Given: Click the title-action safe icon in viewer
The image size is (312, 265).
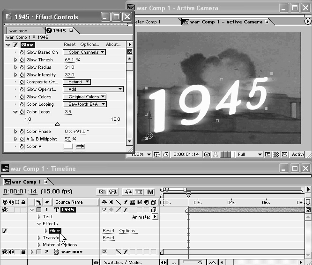Looking at the screenshot, I should click(x=157, y=155).
